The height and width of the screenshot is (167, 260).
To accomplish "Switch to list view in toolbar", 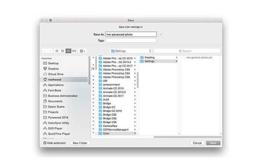I will (62, 51).
